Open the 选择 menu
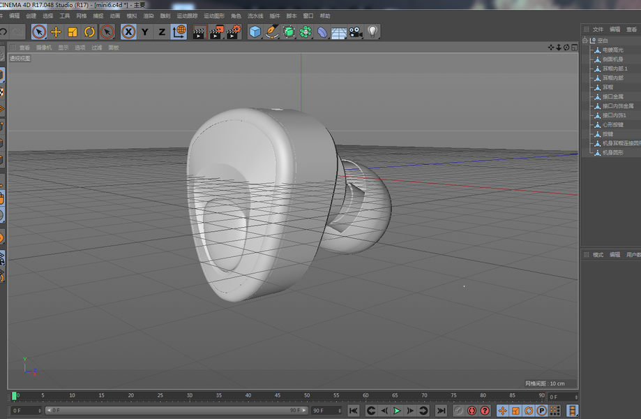Viewport: 641px width, 419px height. click(48, 16)
